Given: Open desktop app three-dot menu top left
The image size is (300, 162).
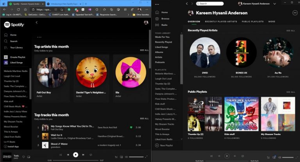Looking at the screenshot, I should point(157,4).
